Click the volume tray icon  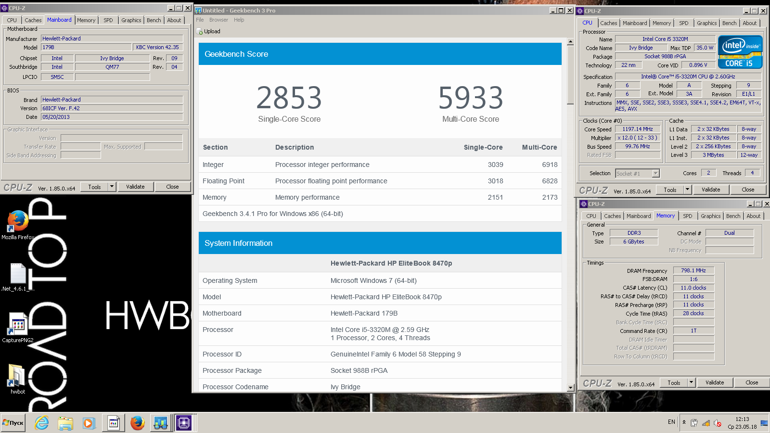pyautogui.click(x=718, y=423)
